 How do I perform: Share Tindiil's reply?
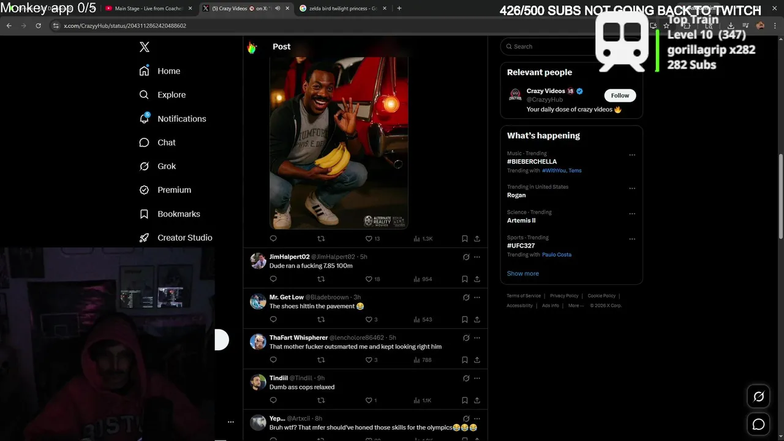(x=477, y=400)
